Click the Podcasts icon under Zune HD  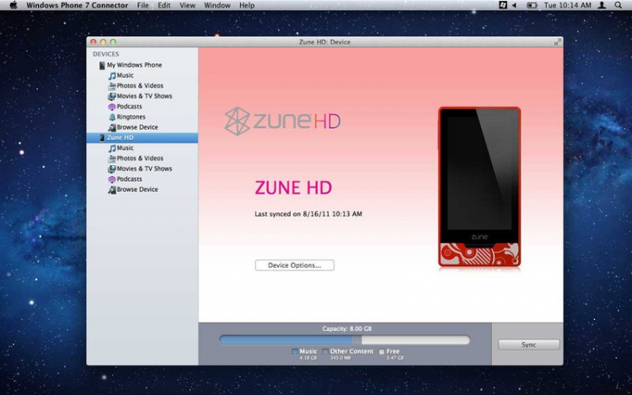[x=112, y=179]
